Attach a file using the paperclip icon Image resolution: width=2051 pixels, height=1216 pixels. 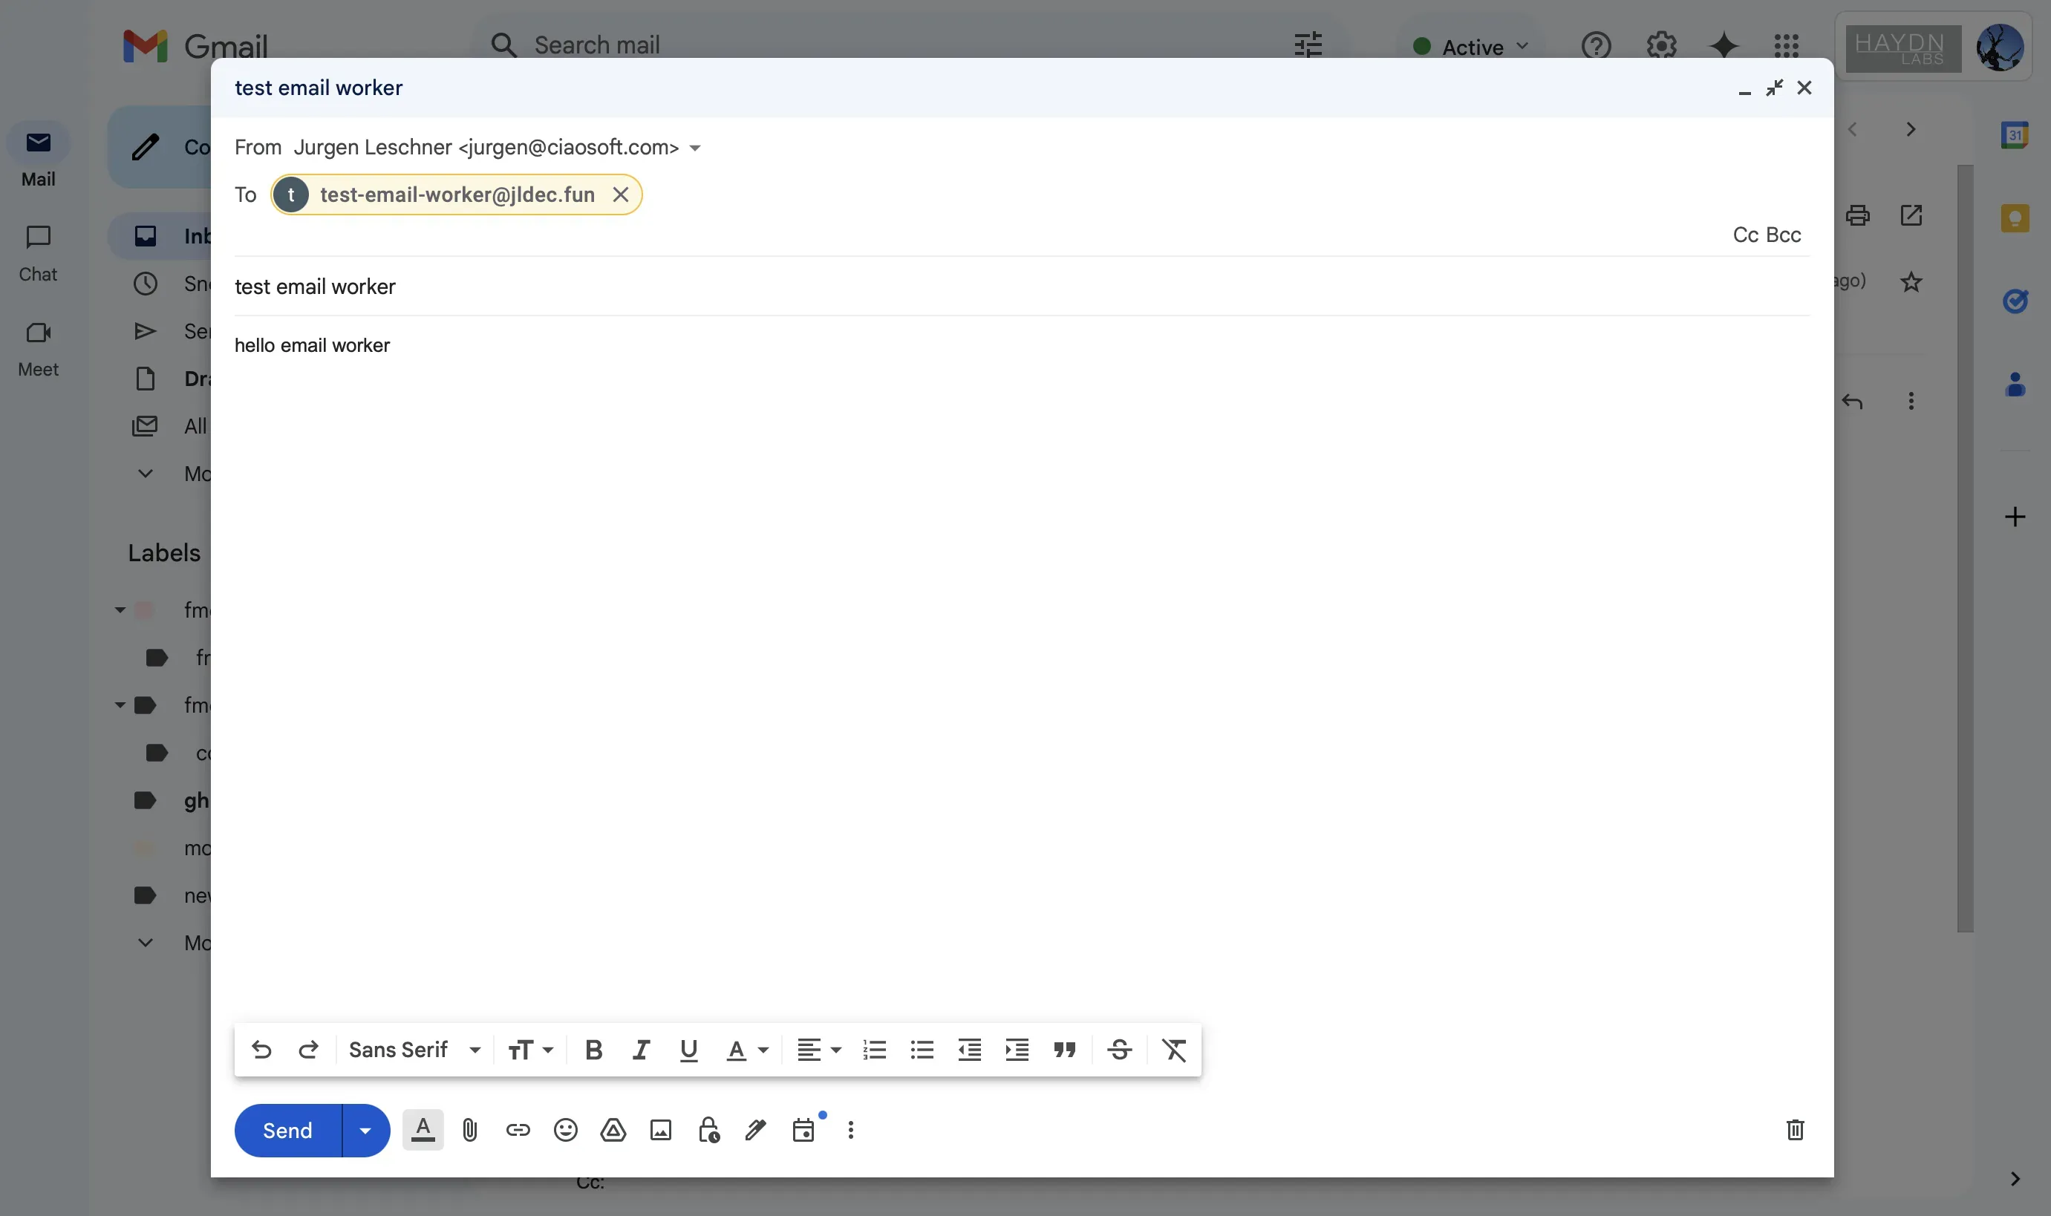tap(469, 1129)
